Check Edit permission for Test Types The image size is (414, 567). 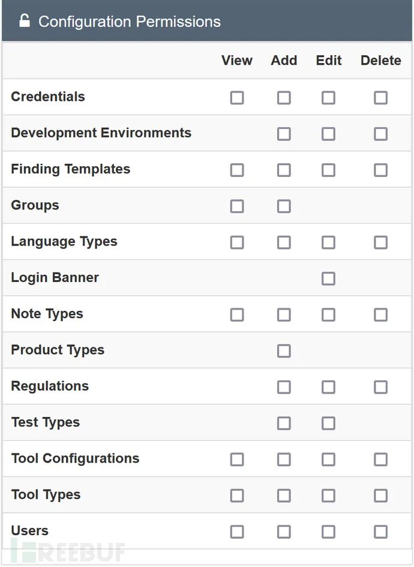coord(328,424)
